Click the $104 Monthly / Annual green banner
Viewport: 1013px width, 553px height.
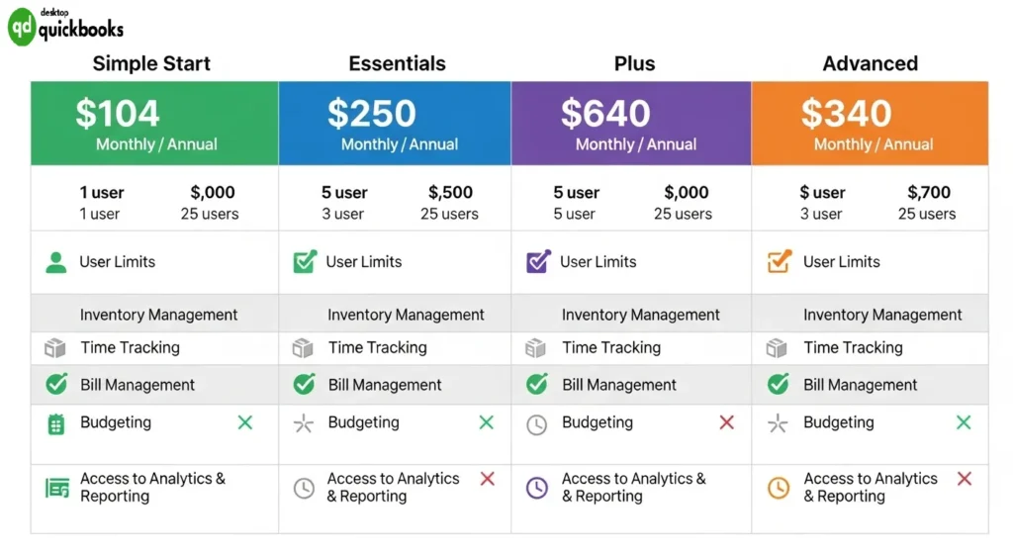click(x=154, y=124)
